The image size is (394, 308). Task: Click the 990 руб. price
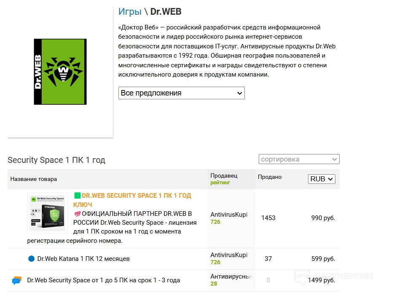323,218
